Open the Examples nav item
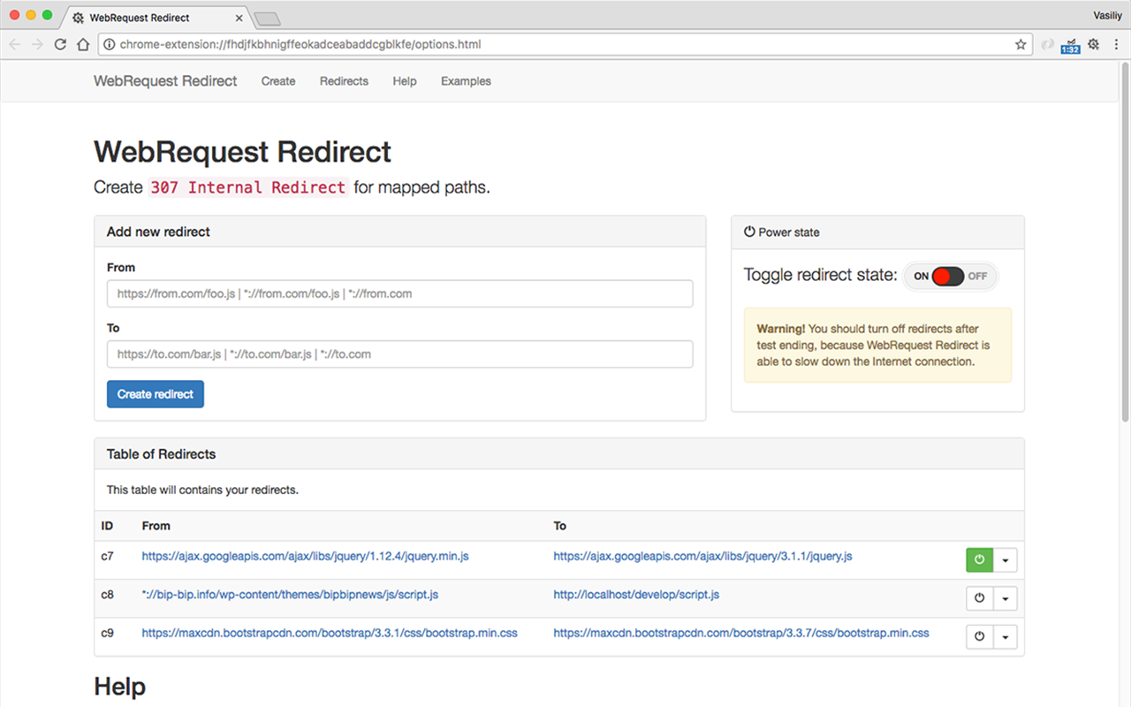This screenshot has width=1131, height=707. point(466,81)
